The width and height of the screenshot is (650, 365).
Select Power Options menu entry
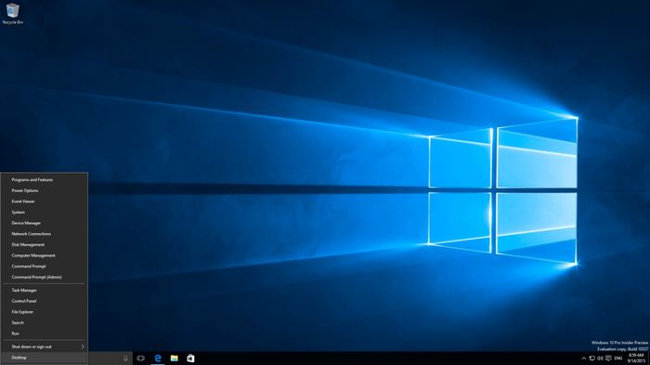[x=45, y=190]
